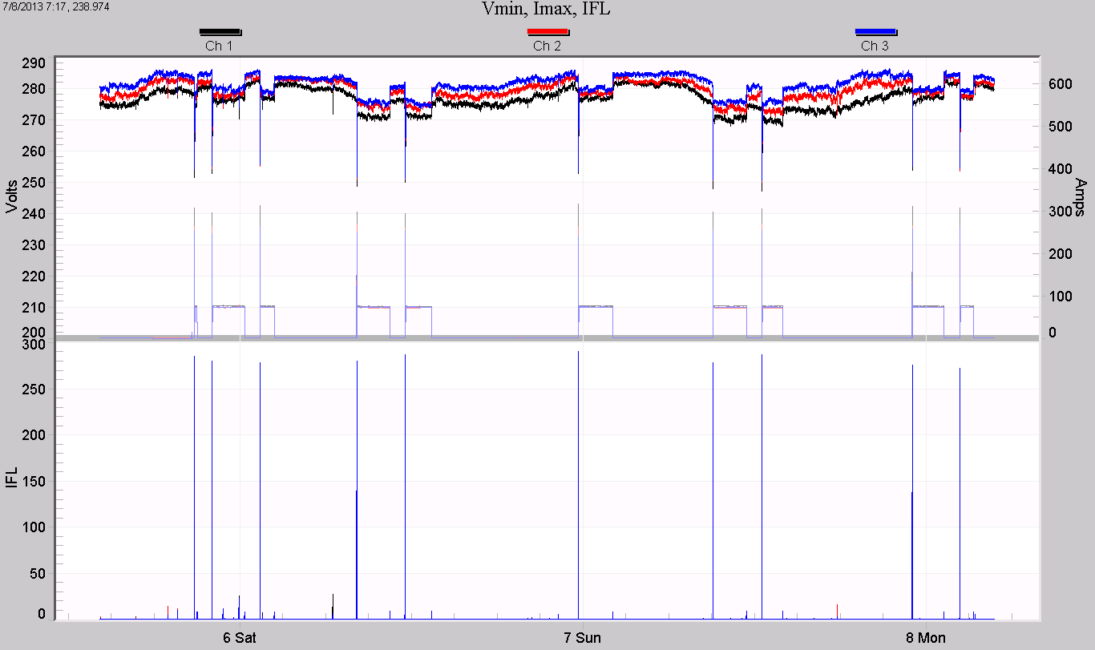The width and height of the screenshot is (1095, 650).
Task: Toggle visibility of channel Ch 2
Action: pyautogui.click(x=548, y=46)
